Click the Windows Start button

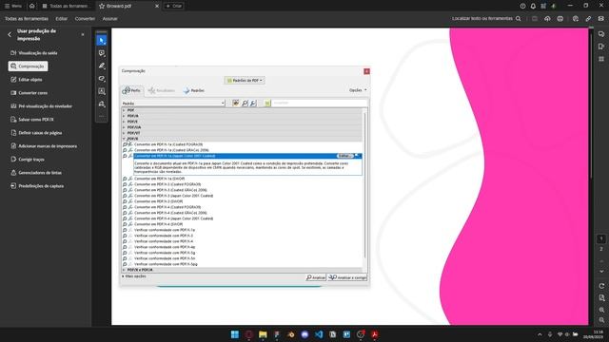235,334
